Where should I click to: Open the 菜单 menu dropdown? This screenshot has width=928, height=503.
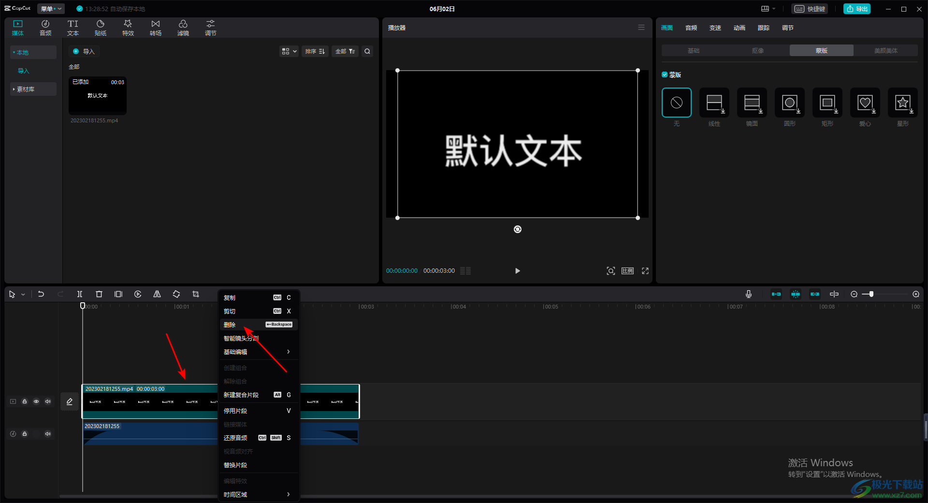[x=51, y=9]
